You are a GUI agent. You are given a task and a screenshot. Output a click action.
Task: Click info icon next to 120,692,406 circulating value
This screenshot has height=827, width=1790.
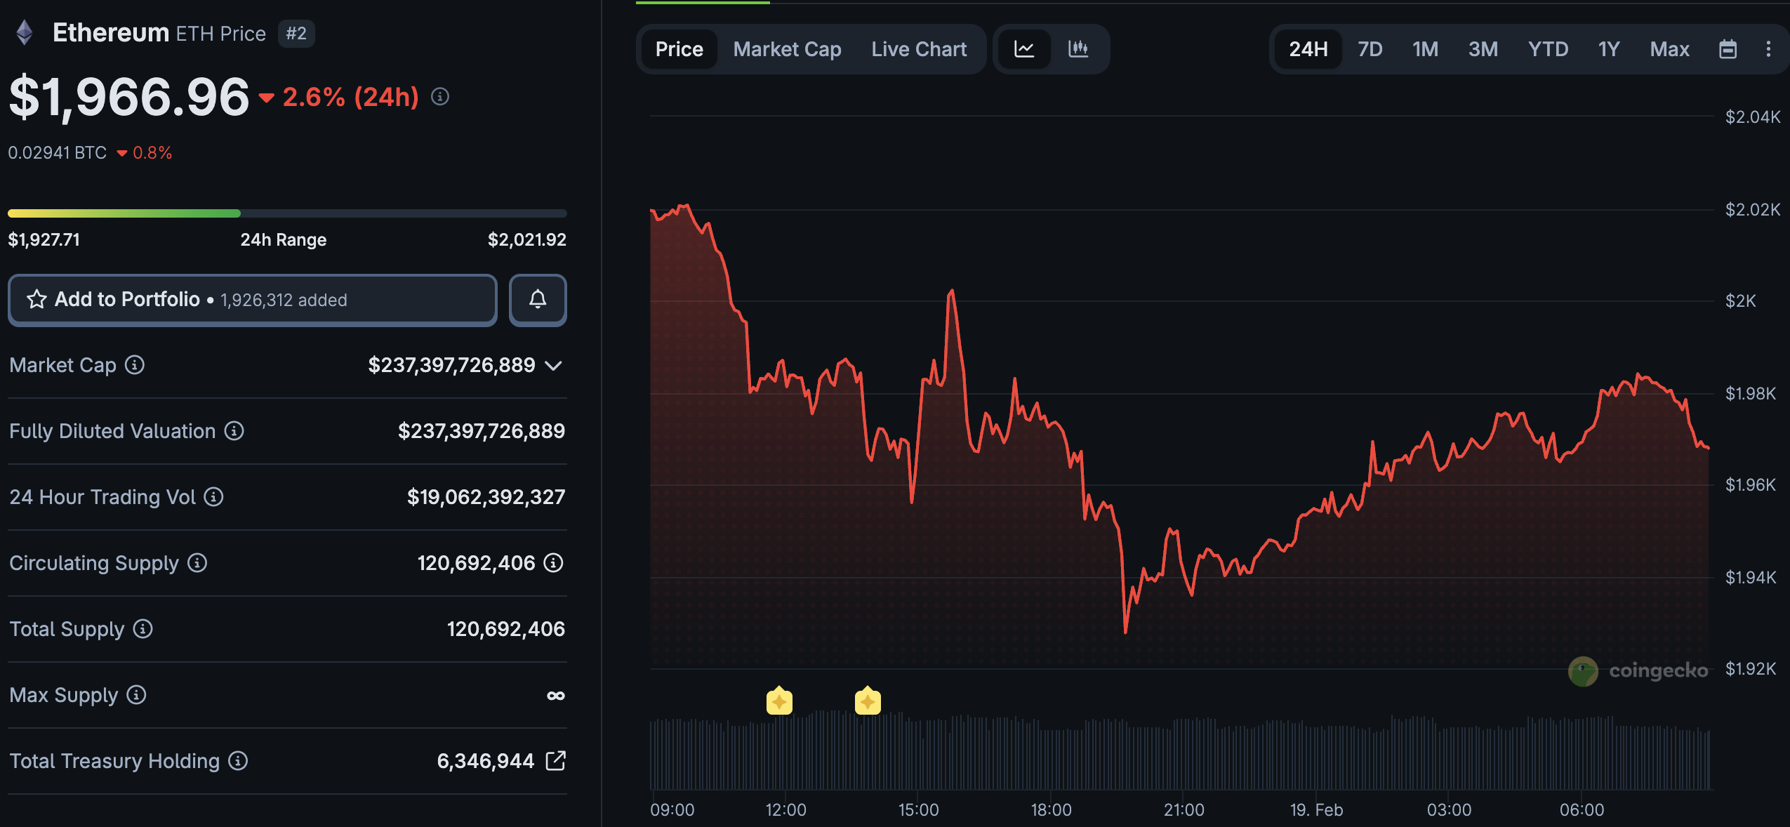tap(554, 563)
